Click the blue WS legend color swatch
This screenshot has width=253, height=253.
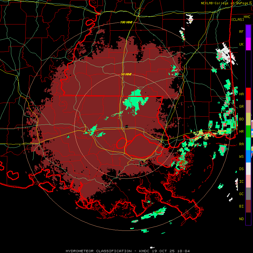click(248, 156)
